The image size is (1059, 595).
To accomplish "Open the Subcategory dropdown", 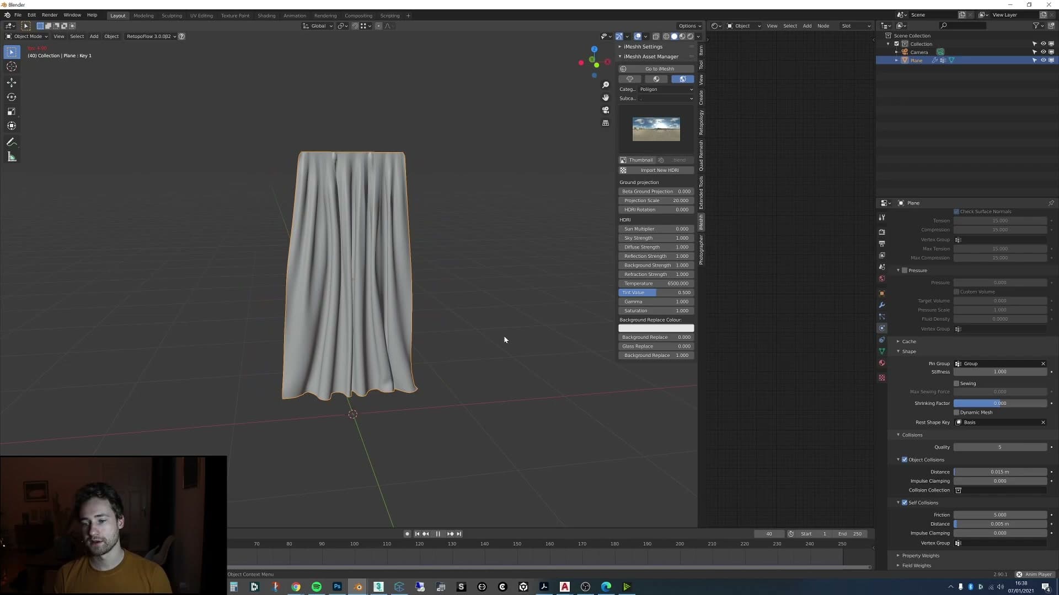I will [x=666, y=99].
